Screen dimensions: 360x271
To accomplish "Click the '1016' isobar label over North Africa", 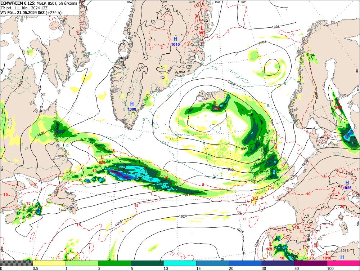I will pyautogui.click(x=345, y=250).
